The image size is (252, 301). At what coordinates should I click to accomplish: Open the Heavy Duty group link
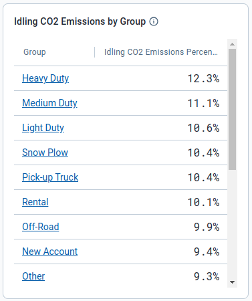(45, 78)
